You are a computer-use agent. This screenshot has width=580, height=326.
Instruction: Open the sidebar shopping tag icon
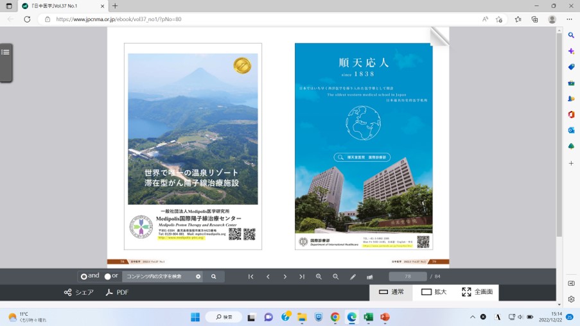coord(571,67)
